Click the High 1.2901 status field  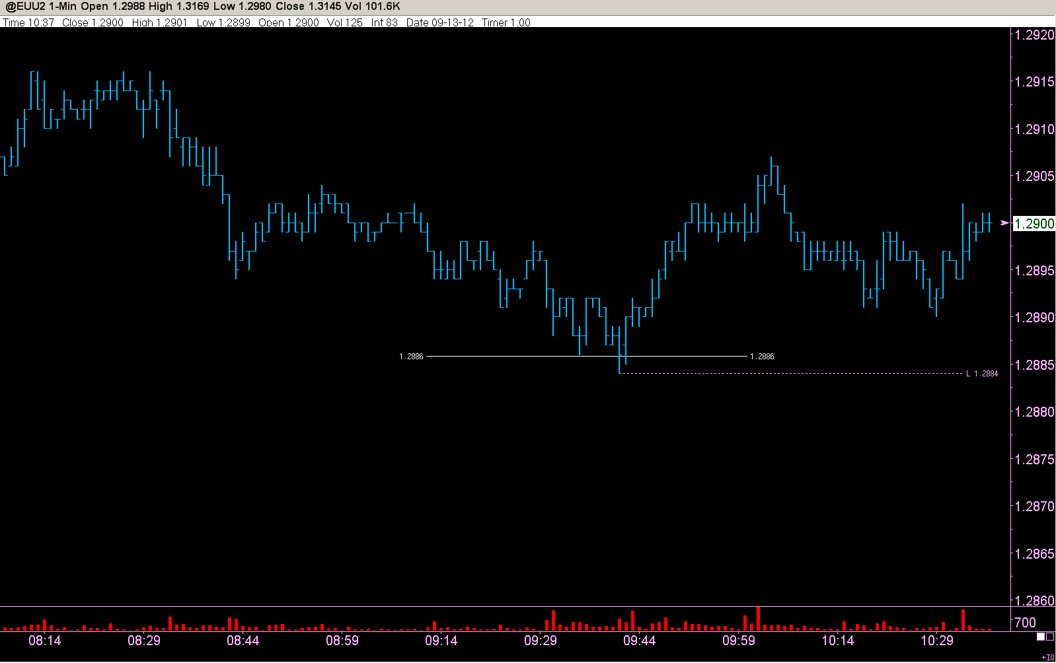[159, 22]
